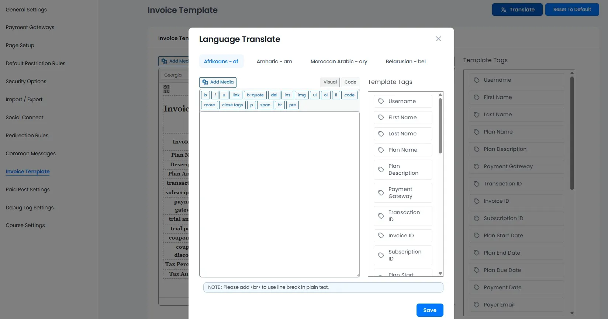
Task: Click Add Media button in dialog
Action: (x=218, y=82)
